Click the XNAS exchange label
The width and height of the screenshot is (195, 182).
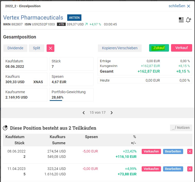pyautogui.click(x=38, y=82)
